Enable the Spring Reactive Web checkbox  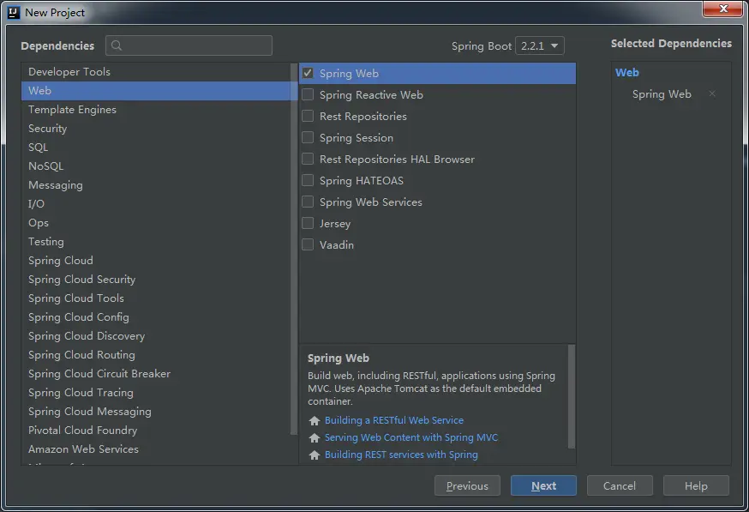click(308, 94)
